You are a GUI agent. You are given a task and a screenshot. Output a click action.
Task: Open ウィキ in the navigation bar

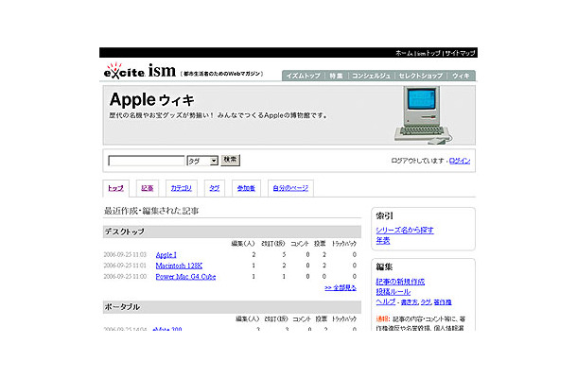(x=461, y=76)
